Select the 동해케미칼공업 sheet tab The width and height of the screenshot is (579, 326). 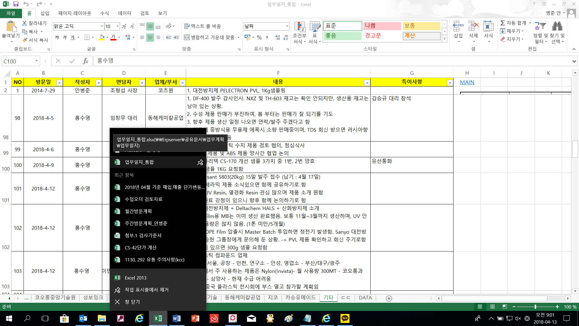[x=242, y=298]
